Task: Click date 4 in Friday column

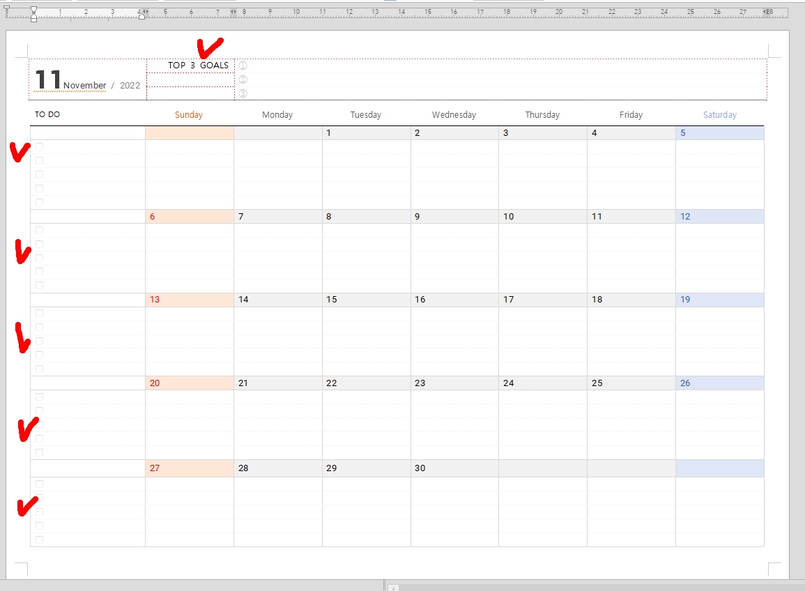Action: 595,133
